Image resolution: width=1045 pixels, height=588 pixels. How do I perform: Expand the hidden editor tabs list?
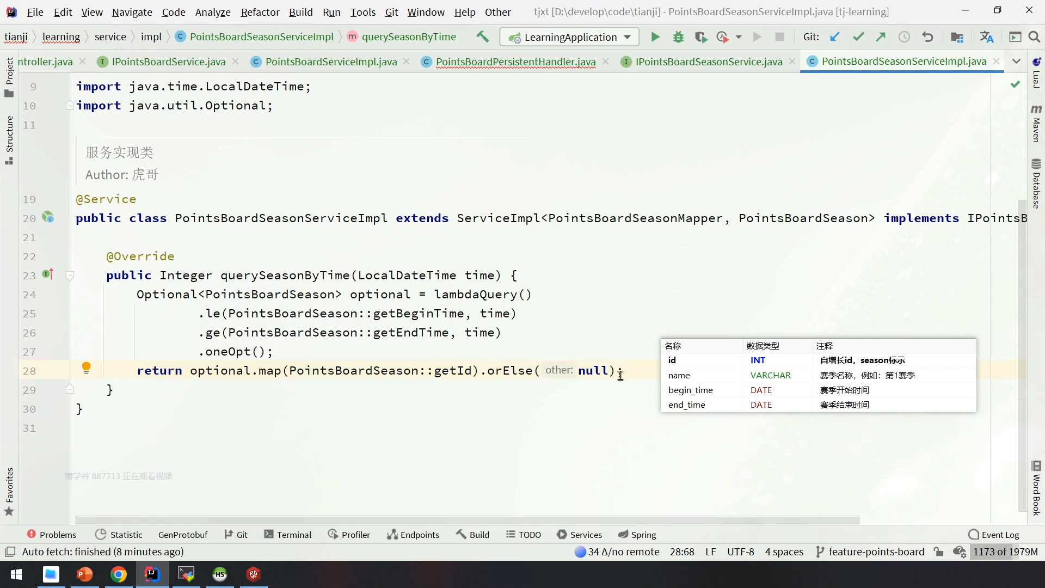[1016, 62]
